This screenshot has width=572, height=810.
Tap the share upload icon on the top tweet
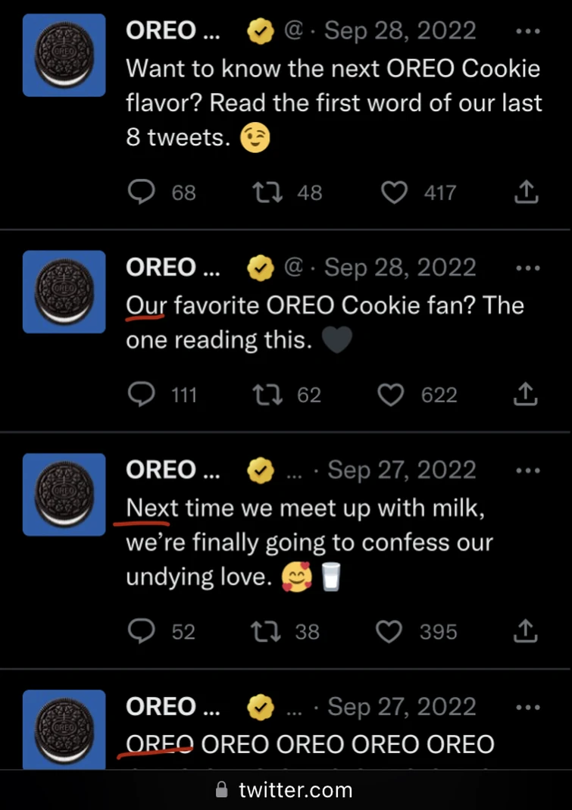526,192
